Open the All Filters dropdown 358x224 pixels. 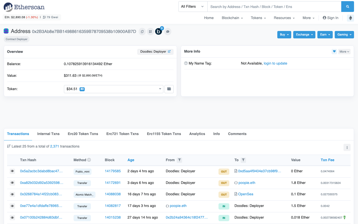pyautogui.click(x=193, y=7)
